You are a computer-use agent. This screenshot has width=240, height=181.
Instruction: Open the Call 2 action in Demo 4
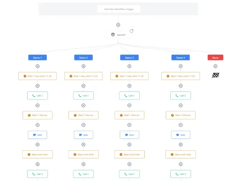coord(181,96)
